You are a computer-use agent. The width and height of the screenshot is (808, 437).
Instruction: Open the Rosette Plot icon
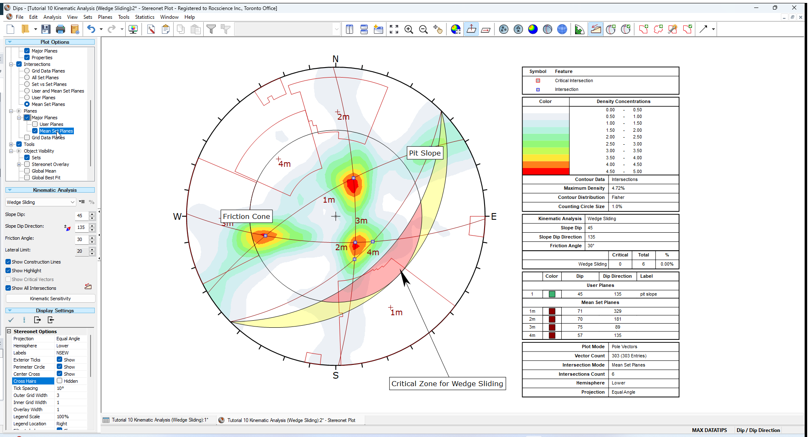(579, 29)
